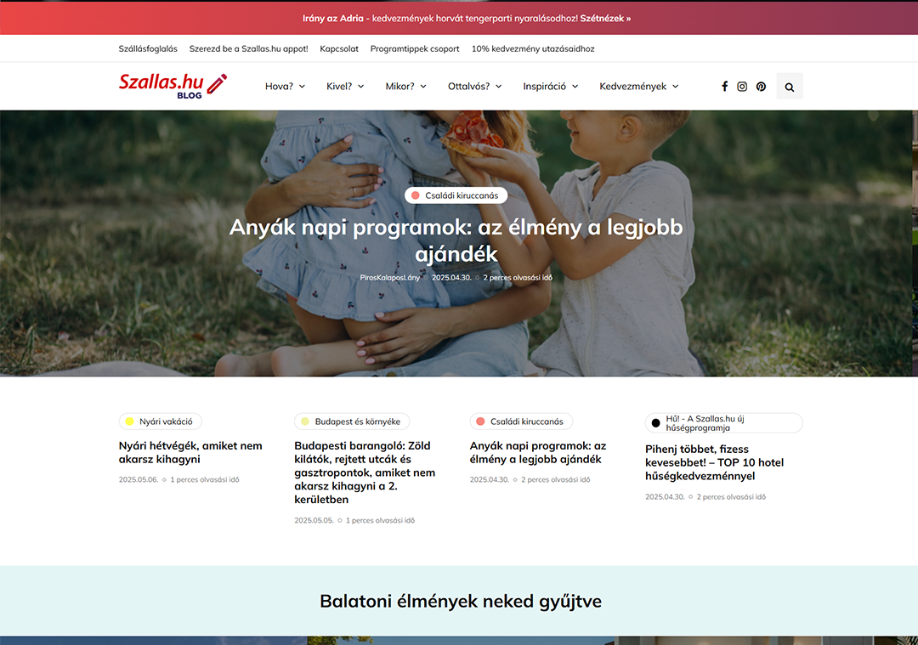Click the 'Balatoni élmények neked gyűjtve' heading
This screenshot has width=918, height=645.
461,601
